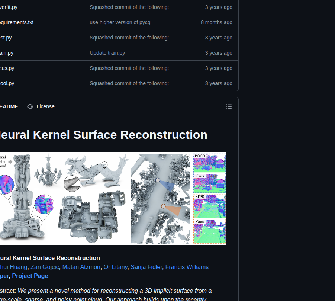This screenshot has width=335, height=301.
Task: Click the abstract paragraph text
Action: tap(106, 295)
